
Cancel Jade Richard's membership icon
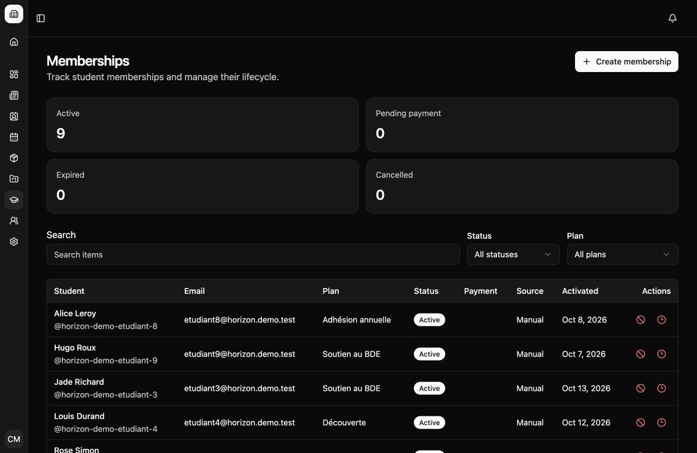pyautogui.click(x=641, y=389)
